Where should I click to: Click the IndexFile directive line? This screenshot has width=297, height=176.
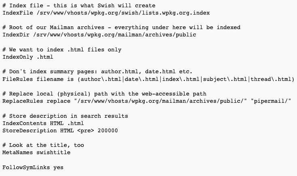[106, 13]
